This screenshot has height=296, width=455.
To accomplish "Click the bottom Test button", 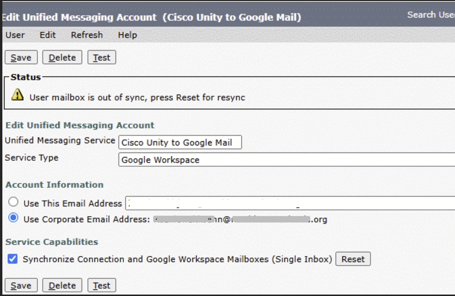I will (x=102, y=285).
